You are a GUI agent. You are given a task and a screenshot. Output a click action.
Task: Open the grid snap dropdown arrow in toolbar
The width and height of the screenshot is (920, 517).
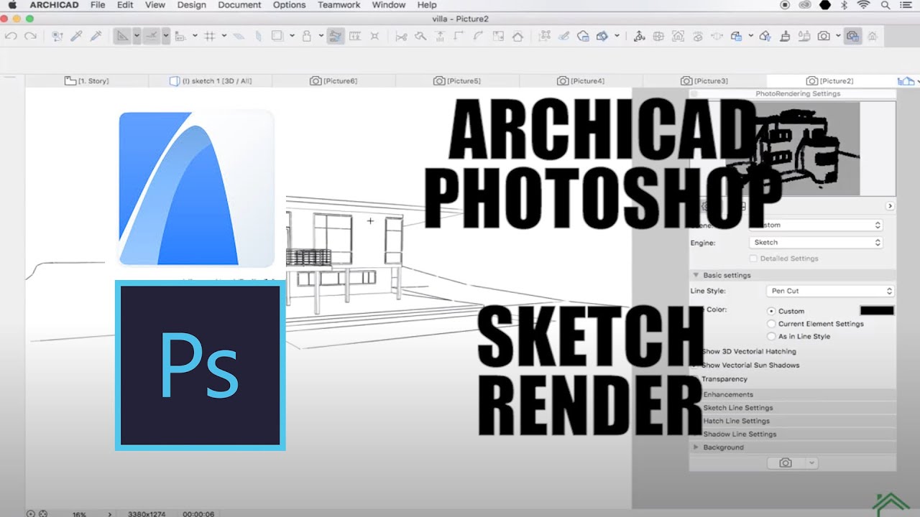224,36
